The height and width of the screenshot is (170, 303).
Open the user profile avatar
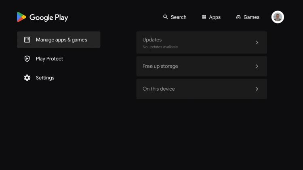coord(278,17)
